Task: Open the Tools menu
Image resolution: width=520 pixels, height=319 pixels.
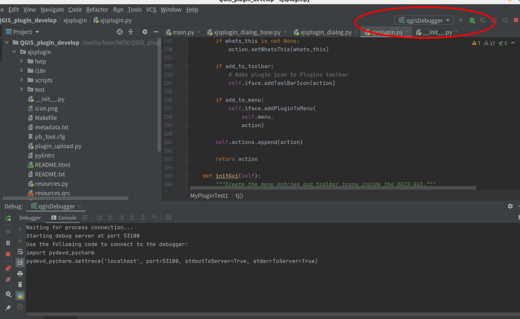Action: point(135,10)
